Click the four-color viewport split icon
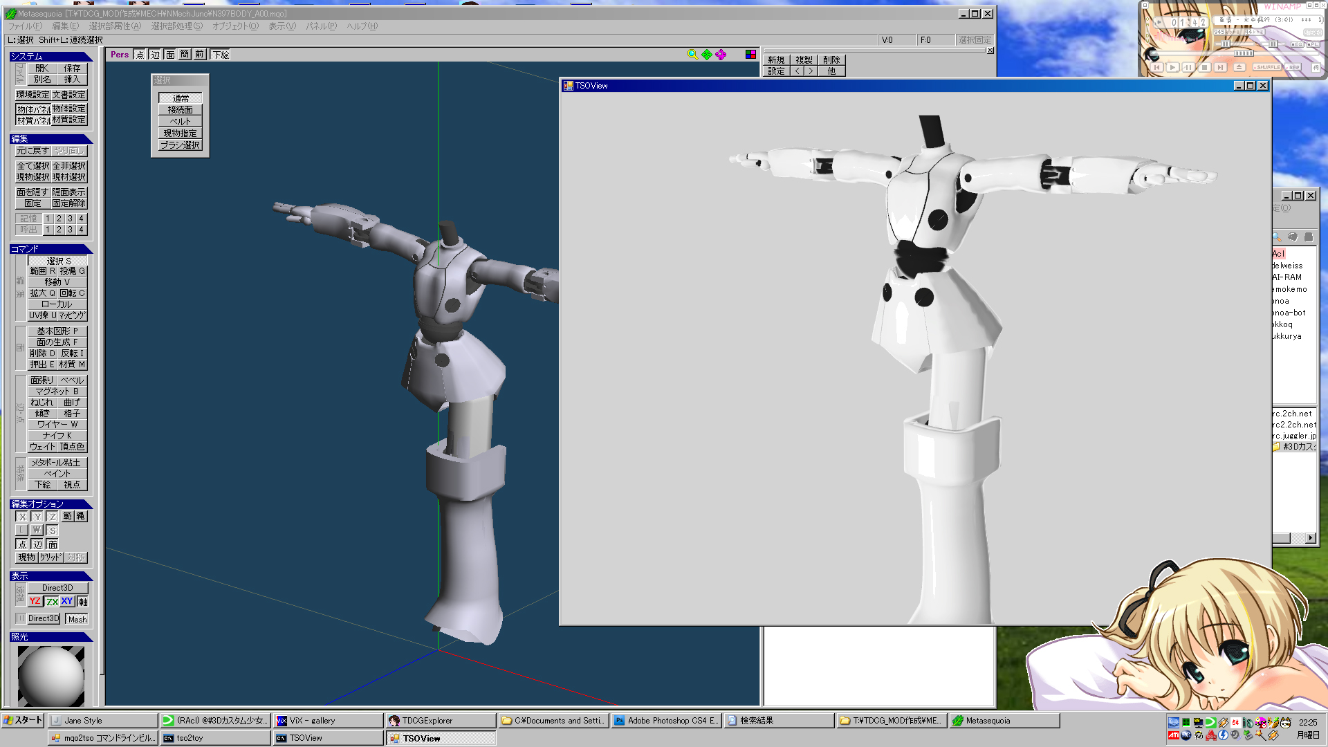 pos(750,55)
